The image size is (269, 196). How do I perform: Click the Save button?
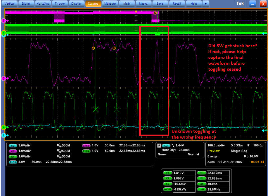click(160, 4)
